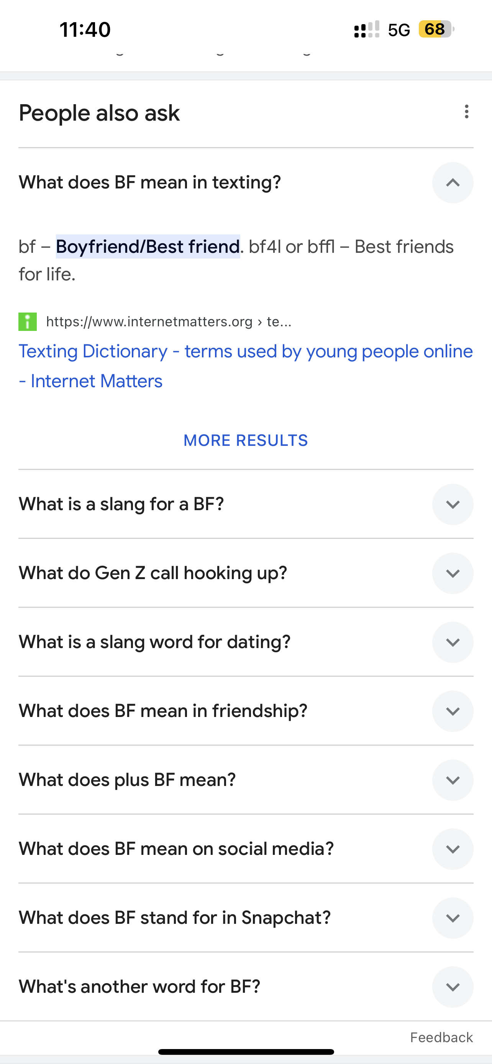The height and width of the screenshot is (1064, 492).
Task: Tap the cellular signal bars icon
Action: (x=366, y=29)
